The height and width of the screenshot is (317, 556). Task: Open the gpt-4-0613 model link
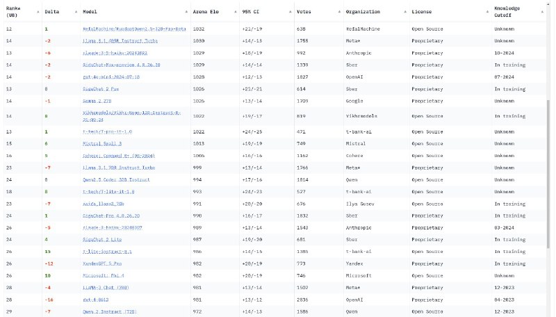pyautogui.click(x=95, y=300)
